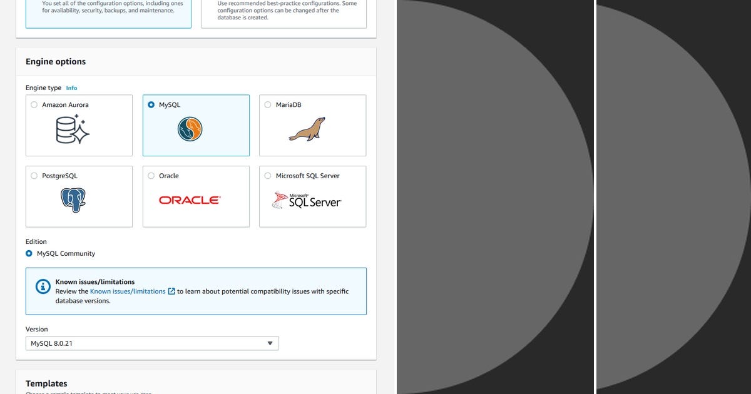751x394 pixels.
Task: Click the MariaDB label text
Action: (289, 105)
